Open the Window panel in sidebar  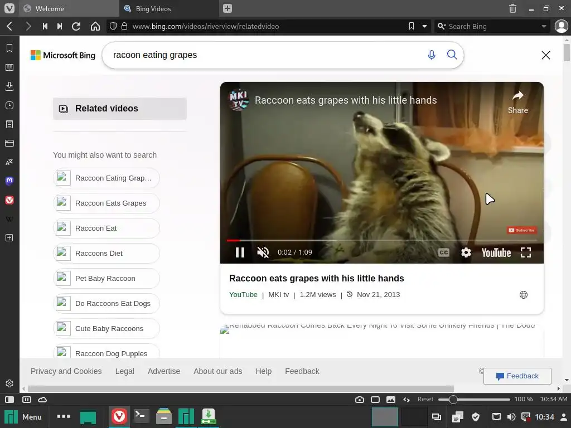coord(9,143)
